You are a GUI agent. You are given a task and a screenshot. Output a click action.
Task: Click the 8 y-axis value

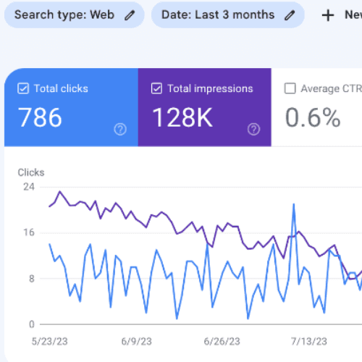pos(32,279)
